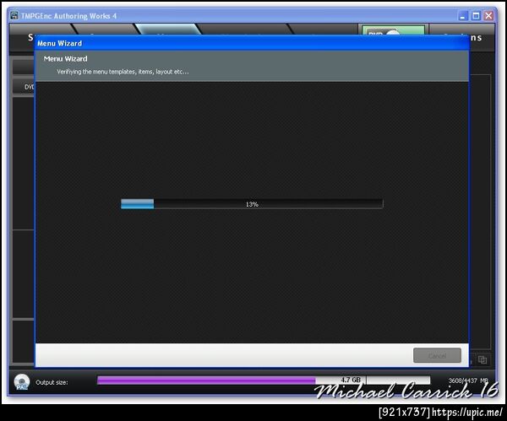
Task: Click the 4.7 GB marker label
Action: 351,380
